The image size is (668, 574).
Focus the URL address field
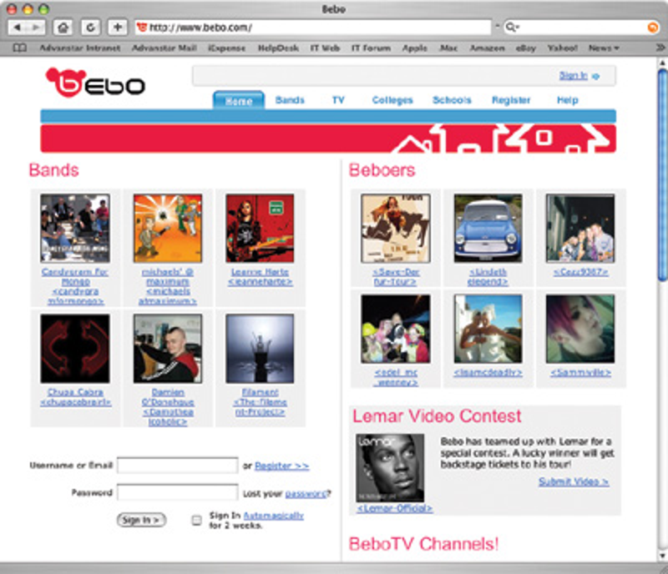pos(313,28)
